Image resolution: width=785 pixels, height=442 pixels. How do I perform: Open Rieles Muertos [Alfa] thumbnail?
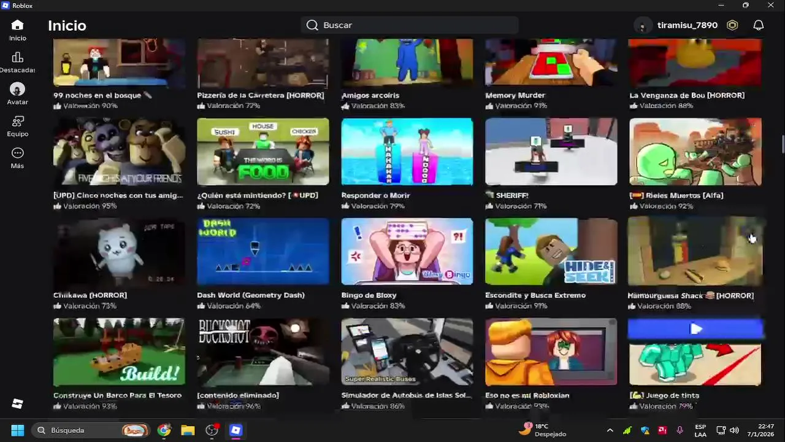[695, 152]
